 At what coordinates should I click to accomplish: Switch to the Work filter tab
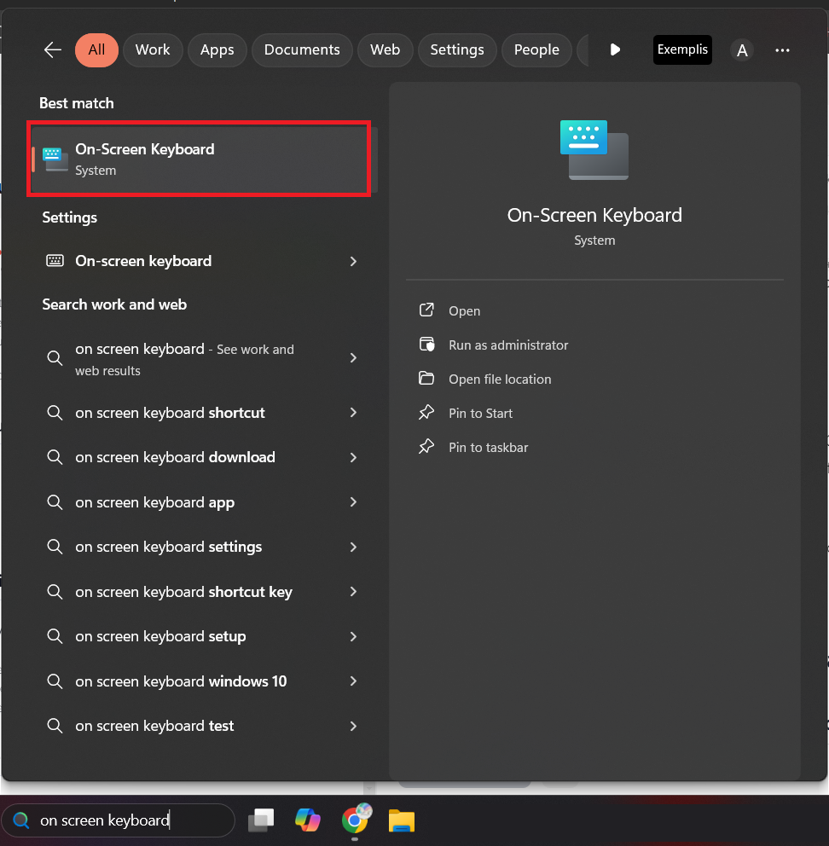tap(153, 50)
